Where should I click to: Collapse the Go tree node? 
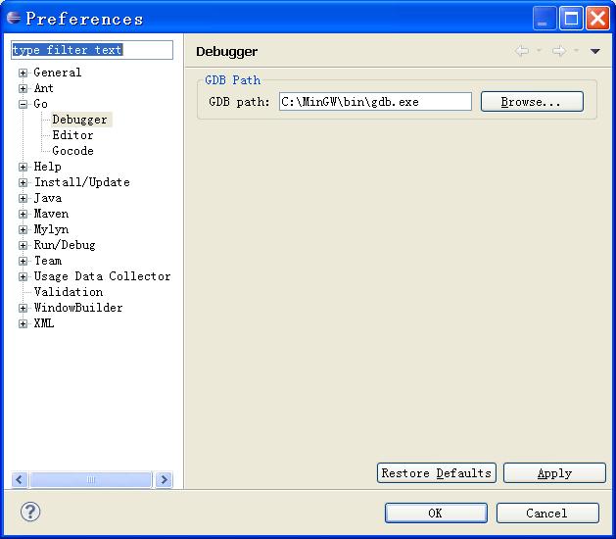pyautogui.click(x=24, y=104)
